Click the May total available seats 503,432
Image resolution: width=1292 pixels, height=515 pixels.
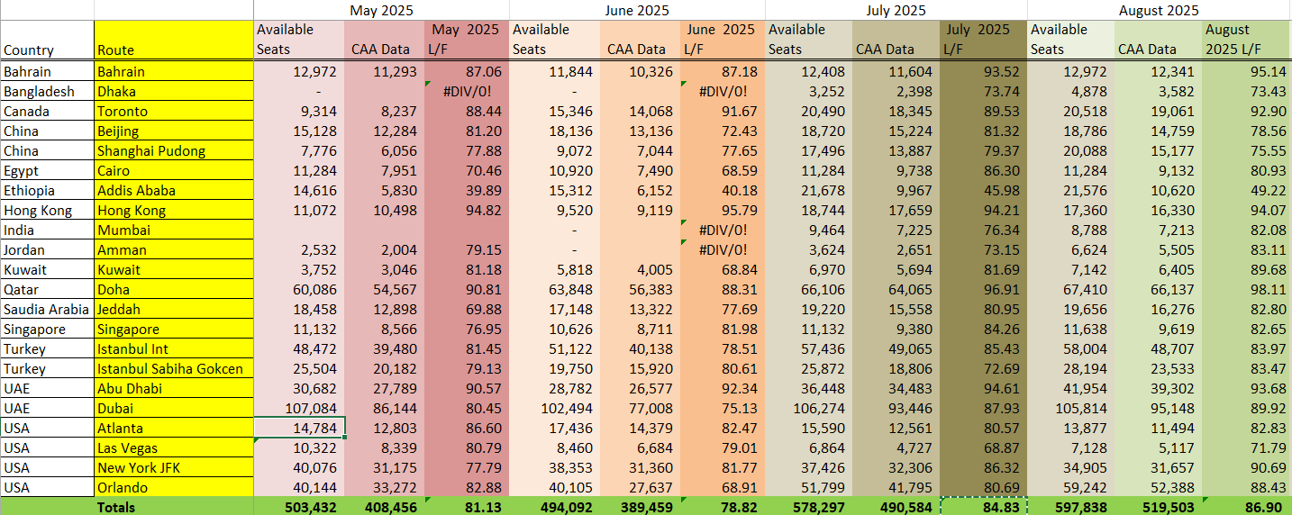(299, 507)
